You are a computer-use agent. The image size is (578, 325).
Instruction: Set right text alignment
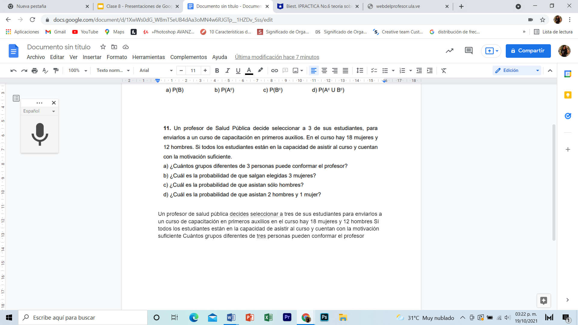[x=335, y=70]
